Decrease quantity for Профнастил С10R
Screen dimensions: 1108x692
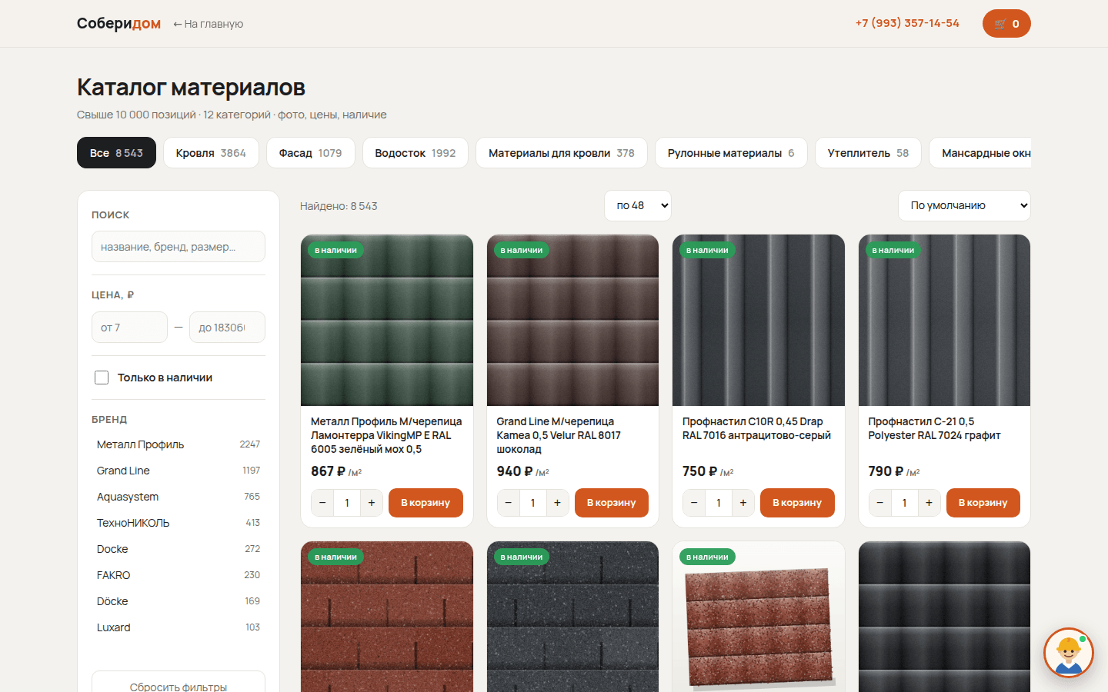pos(694,503)
